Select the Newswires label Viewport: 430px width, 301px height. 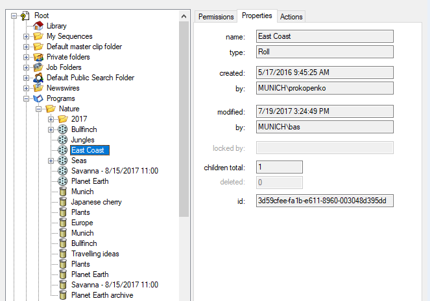63,88
